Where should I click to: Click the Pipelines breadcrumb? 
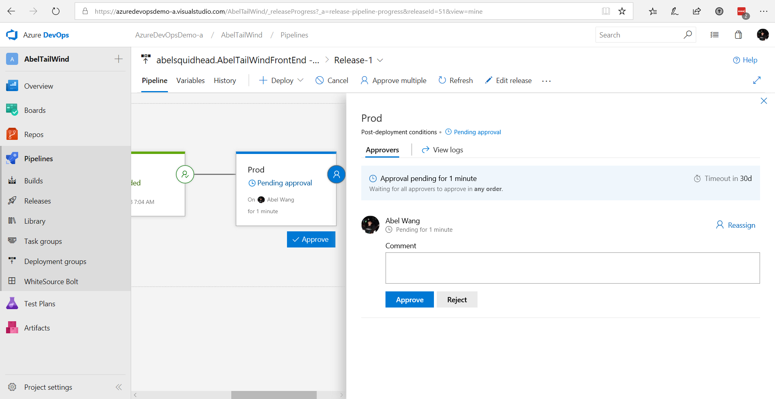[x=294, y=35]
